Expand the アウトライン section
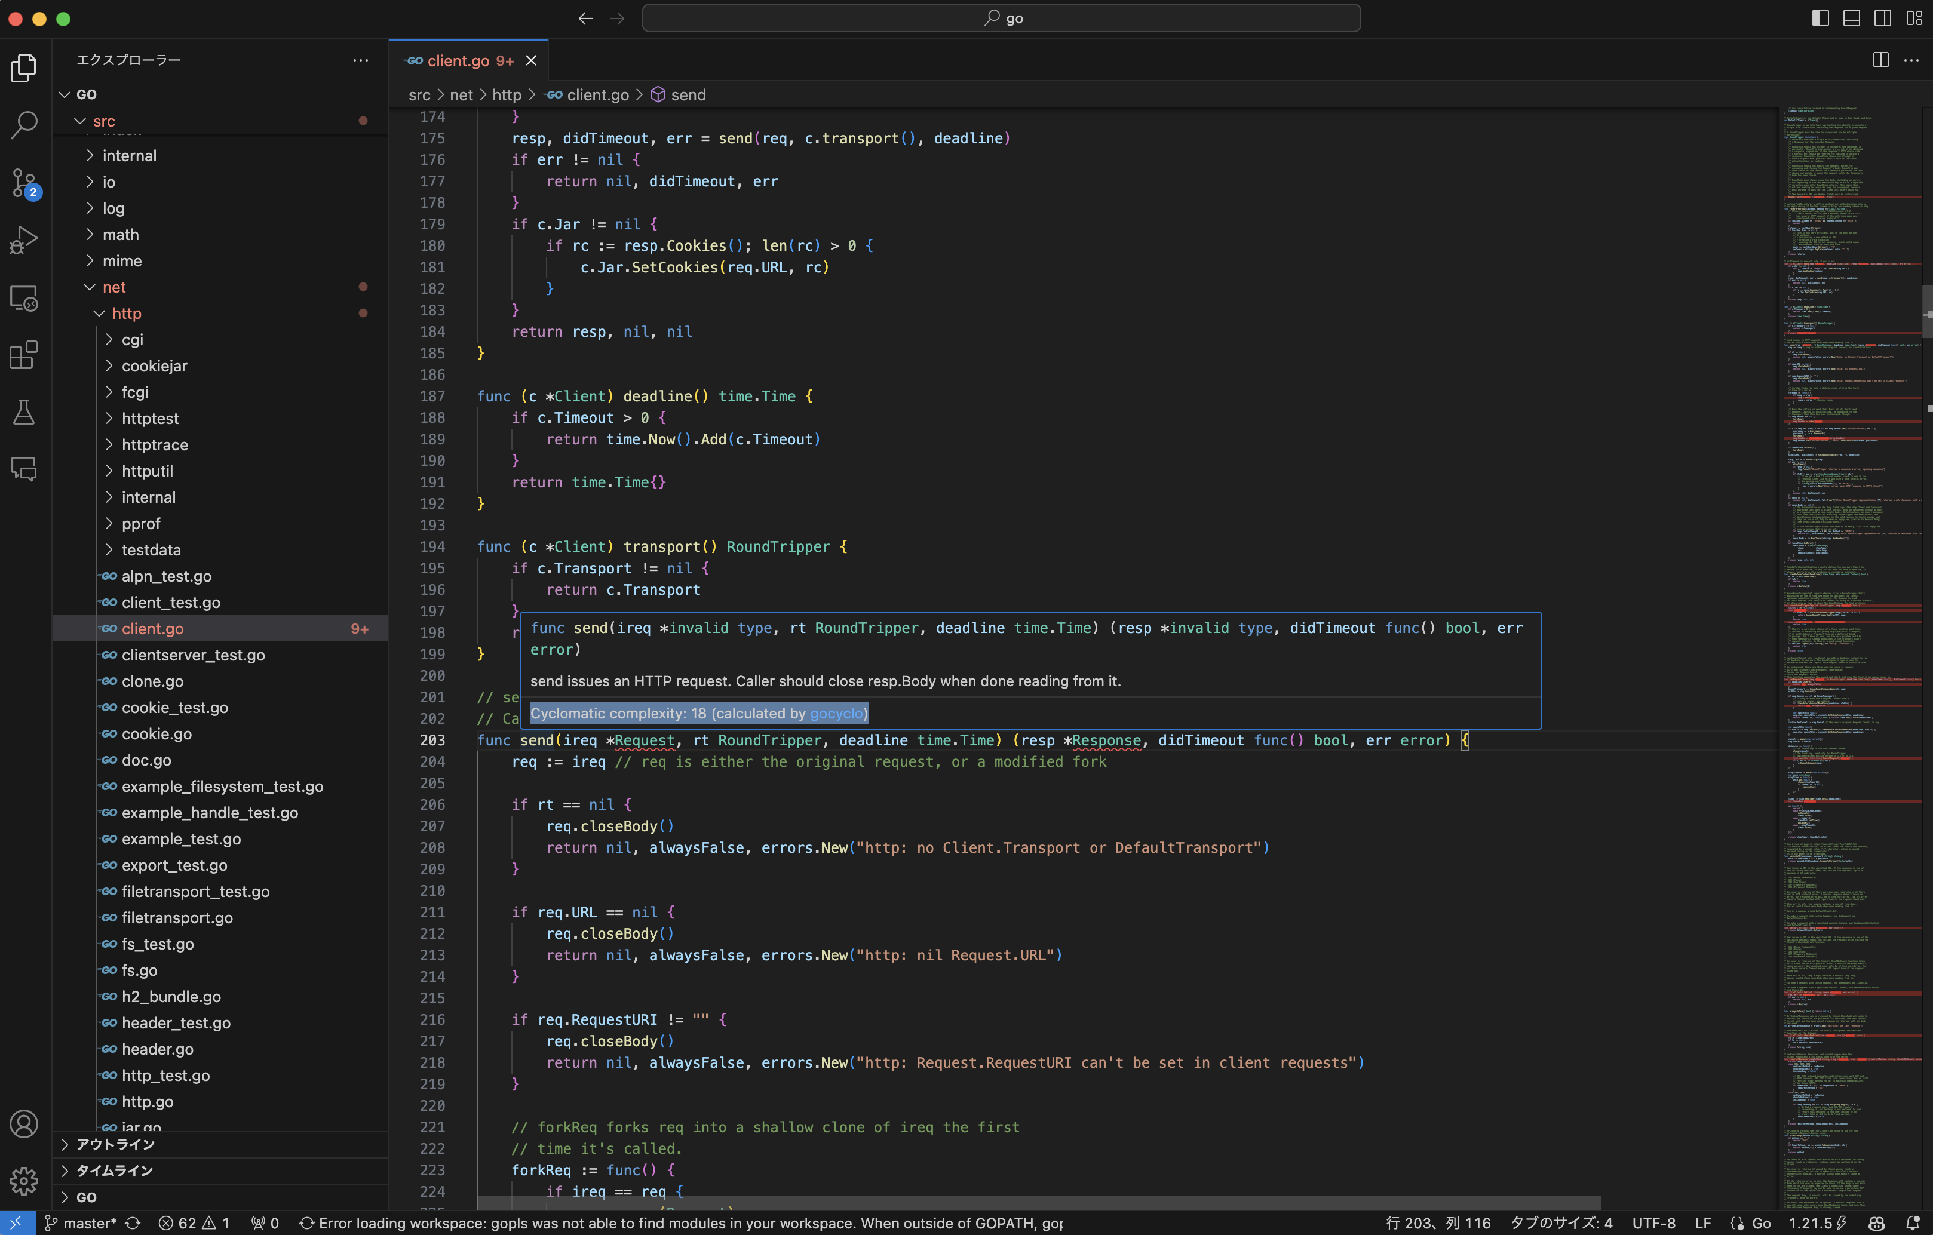 click(115, 1144)
